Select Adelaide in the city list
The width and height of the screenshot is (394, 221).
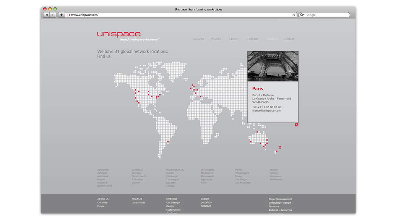click(x=102, y=173)
